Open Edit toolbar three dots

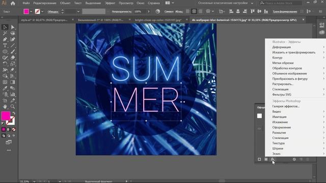pyautogui.click(x=9, y=150)
